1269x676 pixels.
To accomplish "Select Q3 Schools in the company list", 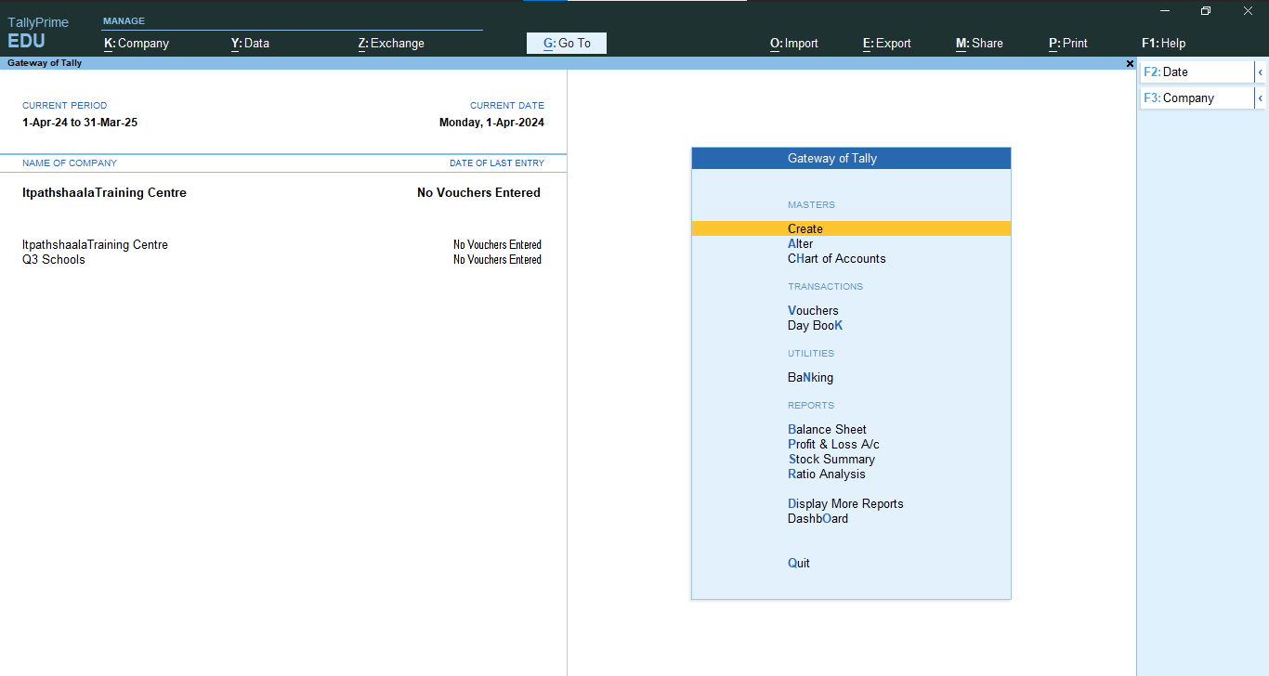I will point(54,259).
